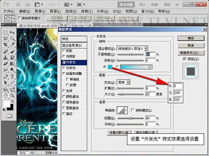Enable the 描边 stroke checkbox

[x=64, y=114]
